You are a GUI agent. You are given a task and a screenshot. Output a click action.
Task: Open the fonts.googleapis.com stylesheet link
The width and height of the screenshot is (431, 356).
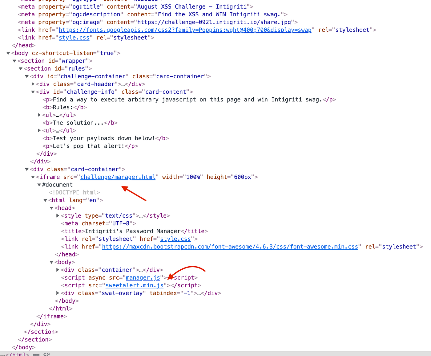click(x=185, y=30)
